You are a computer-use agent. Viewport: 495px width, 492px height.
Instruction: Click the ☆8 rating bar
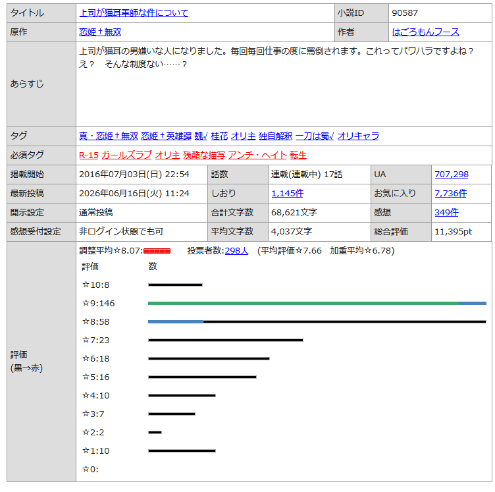[x=317, y=322]
